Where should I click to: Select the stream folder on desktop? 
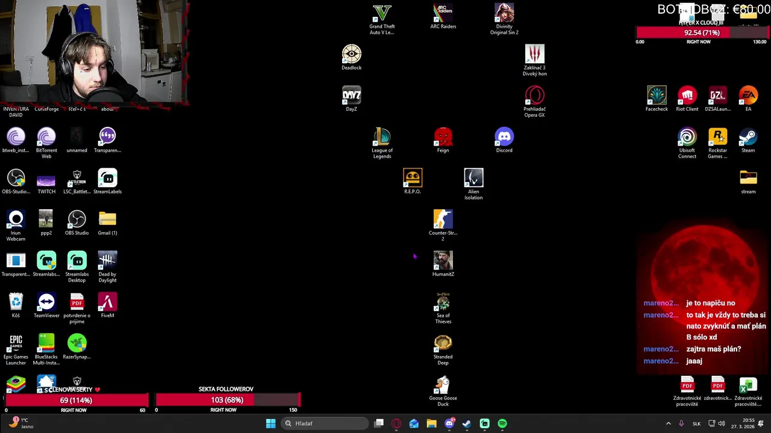748,182
